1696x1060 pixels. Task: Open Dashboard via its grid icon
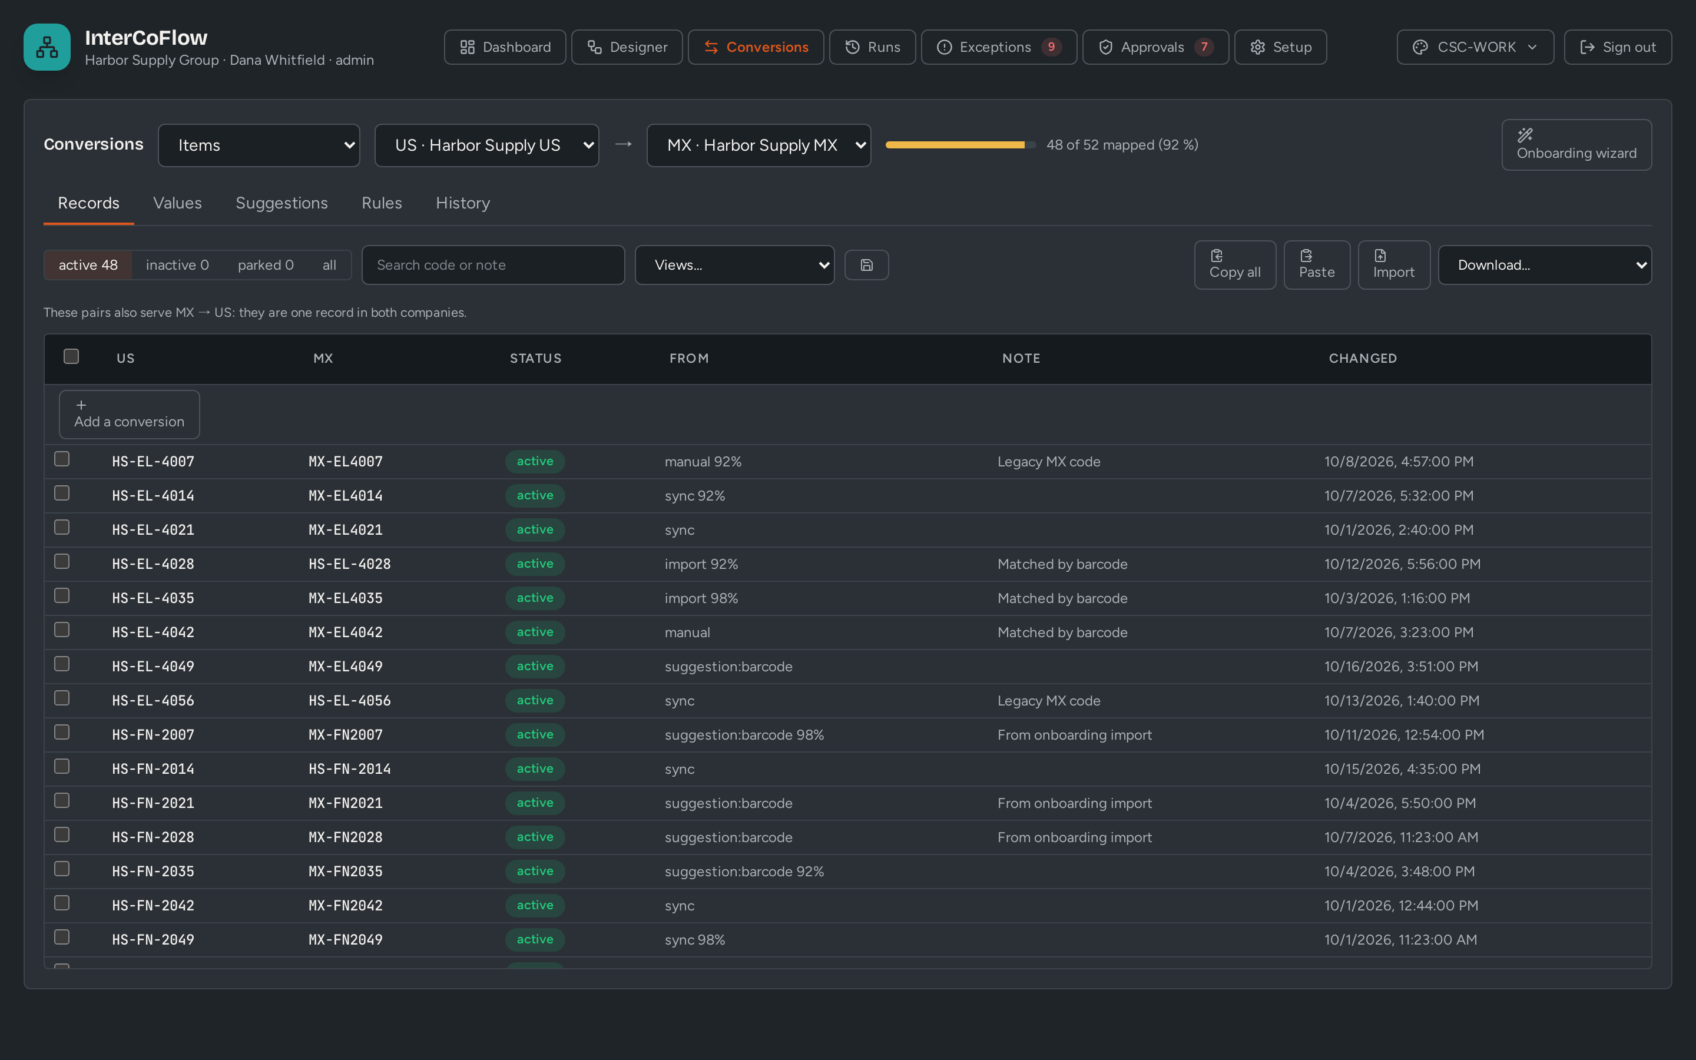coord(468,47)
